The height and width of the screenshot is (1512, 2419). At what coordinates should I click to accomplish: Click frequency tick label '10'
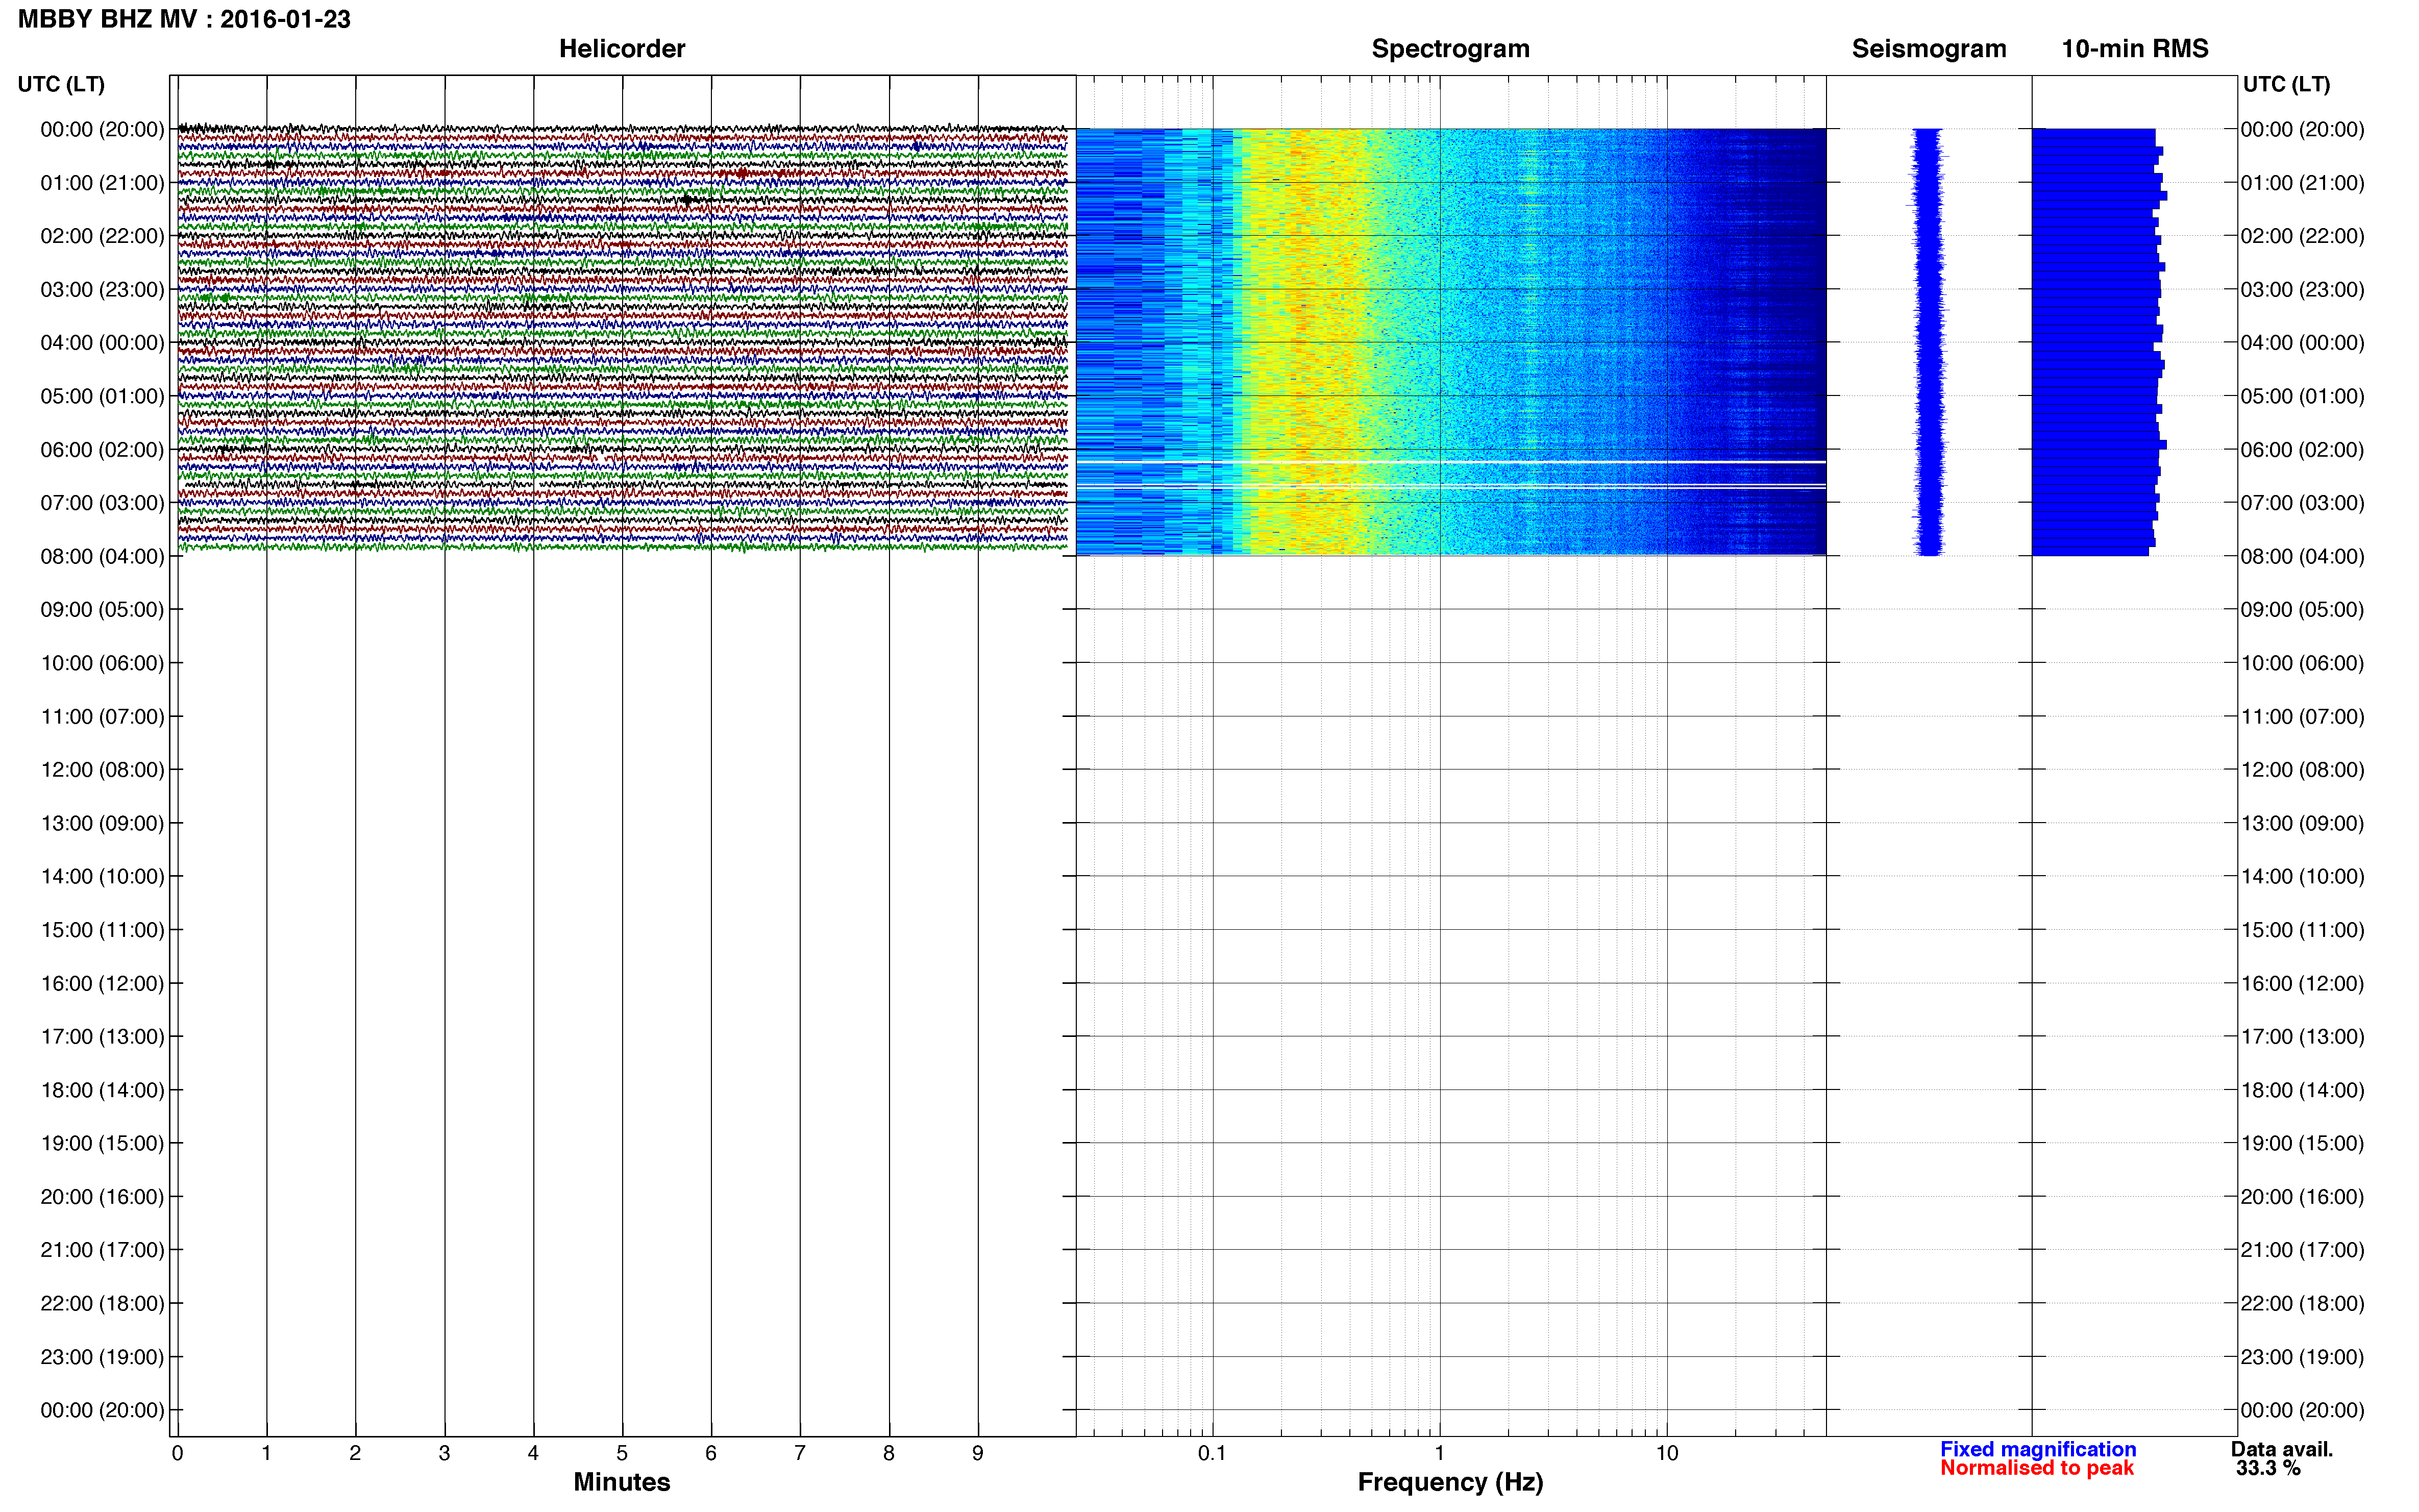click(1667, 1453)
